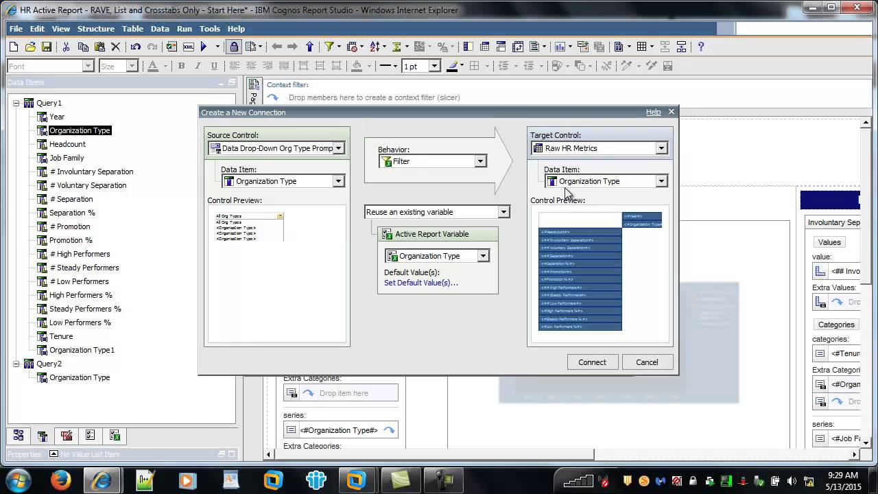Click the font color A icon
This screenshot has height=494, width=878.
tap(152, 66)
